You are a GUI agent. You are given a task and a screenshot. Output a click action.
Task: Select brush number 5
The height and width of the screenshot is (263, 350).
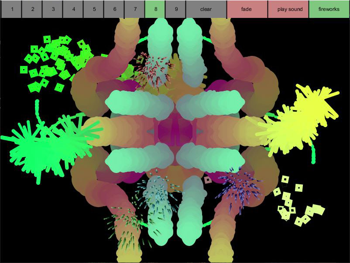click(94, 9)
